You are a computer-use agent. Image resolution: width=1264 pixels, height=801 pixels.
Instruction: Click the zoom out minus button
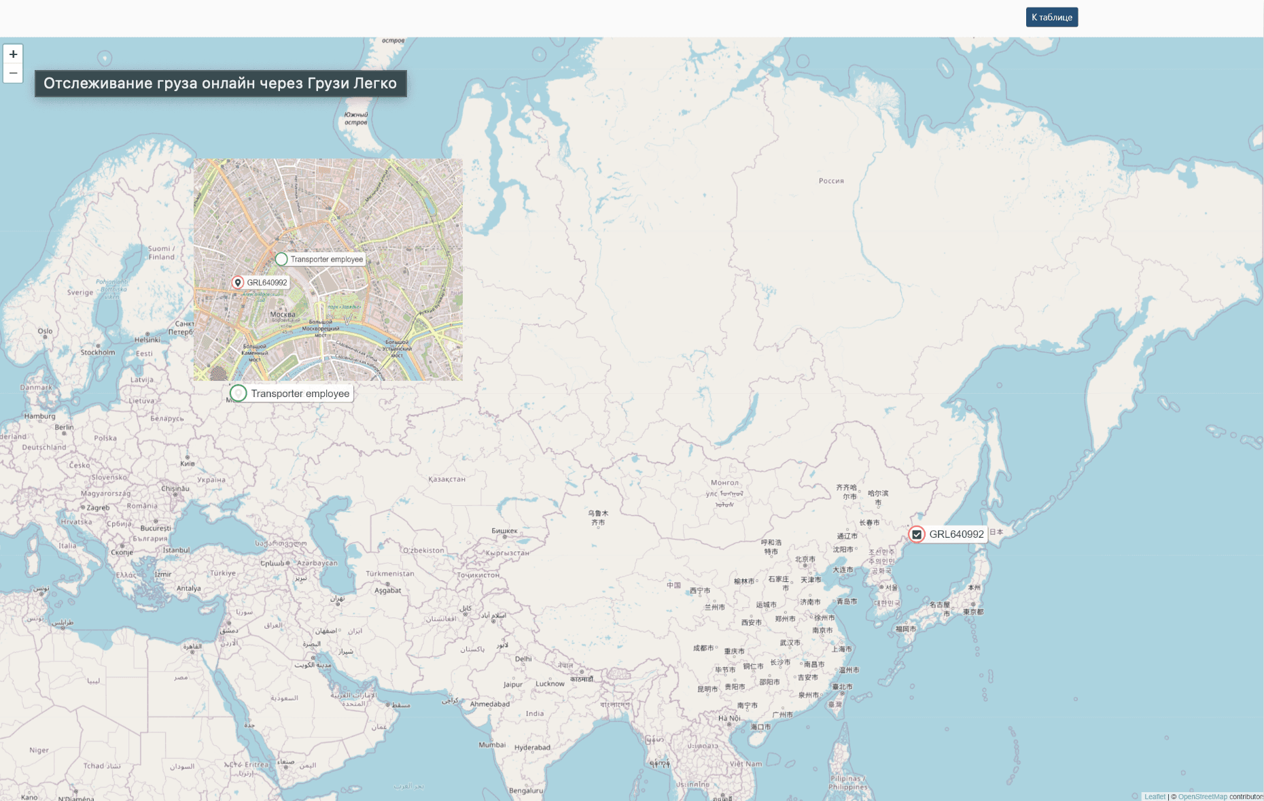[13, 73]
